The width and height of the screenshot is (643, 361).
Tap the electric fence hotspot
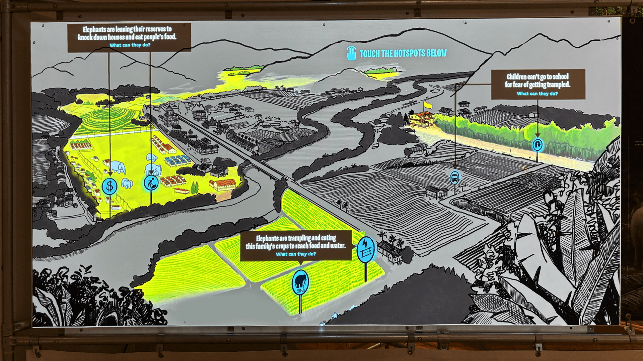[x=365, y=250]
